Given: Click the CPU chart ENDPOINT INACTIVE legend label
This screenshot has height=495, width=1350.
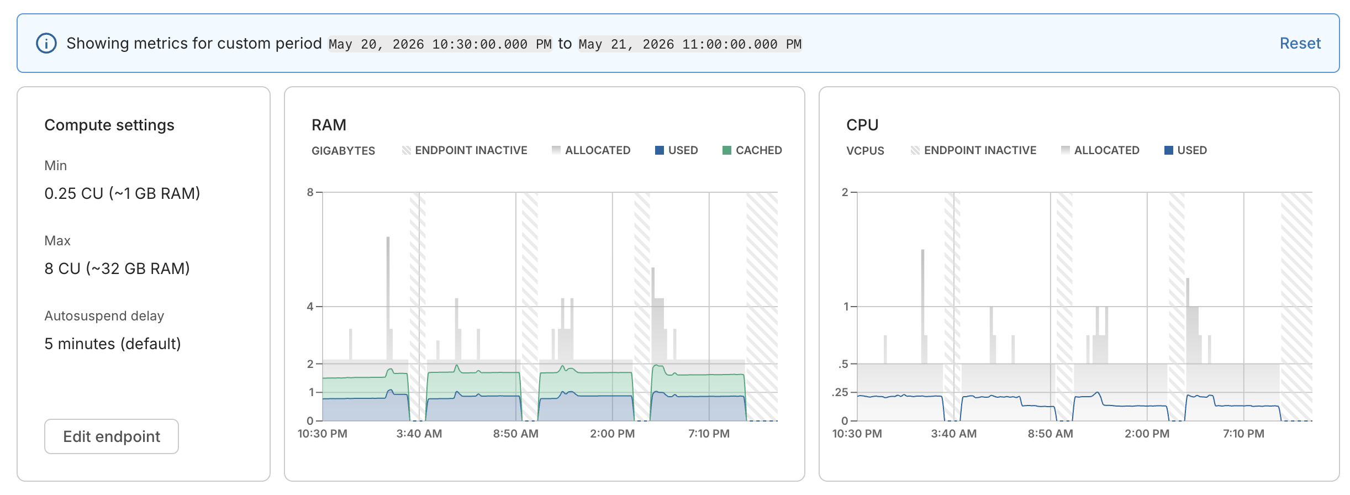Looking at the screenshot, I should pyautogui.click(x=980, y=150).
